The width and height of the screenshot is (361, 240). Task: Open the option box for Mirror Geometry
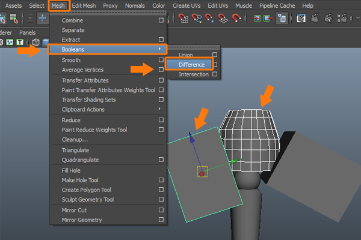click(161, 220)
